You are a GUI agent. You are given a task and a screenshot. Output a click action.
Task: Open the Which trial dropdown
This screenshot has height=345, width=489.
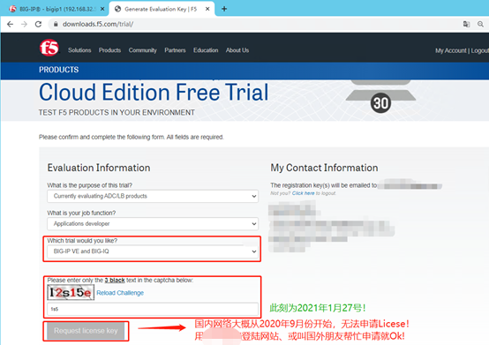pos(153,251)
